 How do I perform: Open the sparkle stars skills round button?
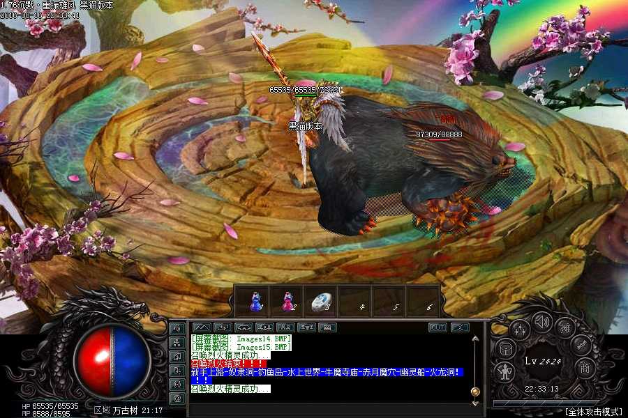click(521, 330)
